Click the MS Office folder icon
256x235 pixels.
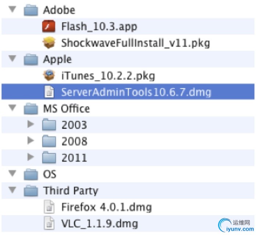point(31,109)
